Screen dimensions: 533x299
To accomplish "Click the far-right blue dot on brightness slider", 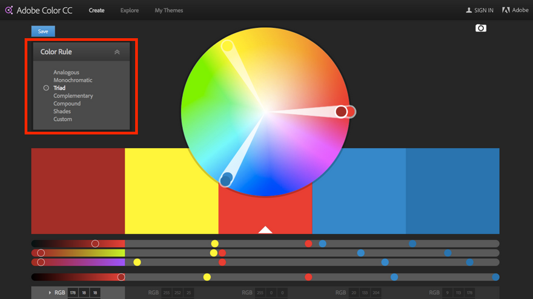I will click(x=495, y=277).
